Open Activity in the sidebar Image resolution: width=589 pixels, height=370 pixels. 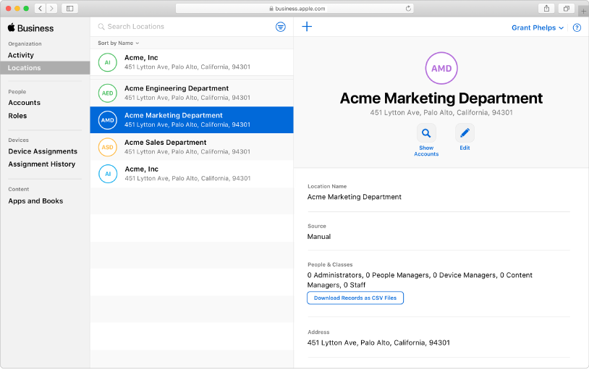pos(21,55)
